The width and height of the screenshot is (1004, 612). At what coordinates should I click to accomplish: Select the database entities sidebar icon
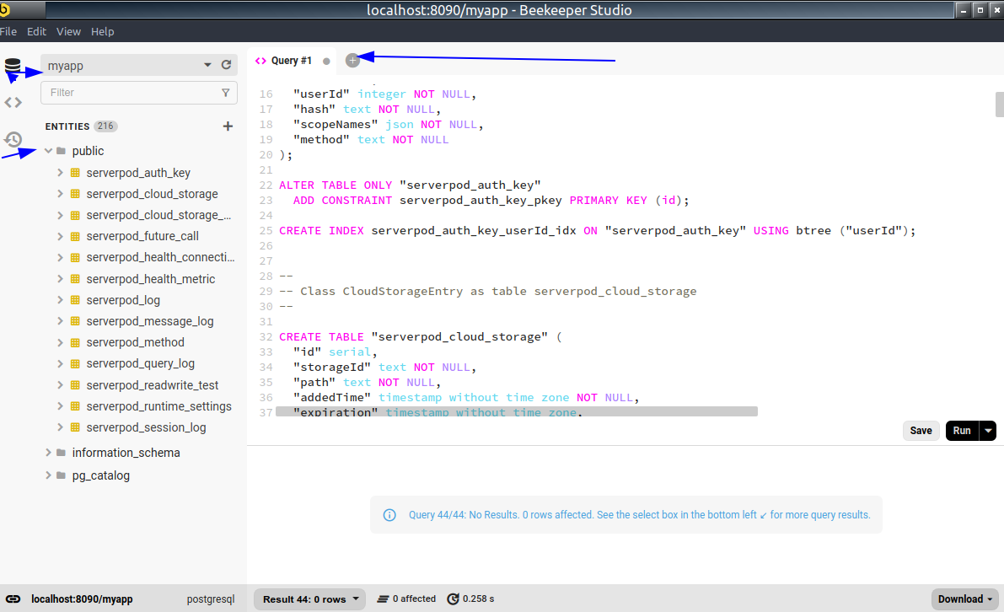coord(12,64)
